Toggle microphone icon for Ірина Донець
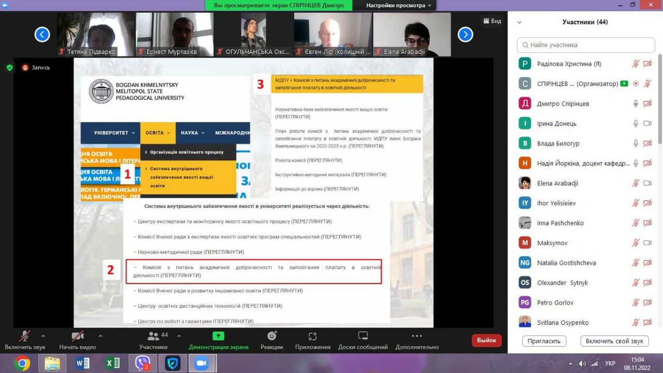 (636, 123)
